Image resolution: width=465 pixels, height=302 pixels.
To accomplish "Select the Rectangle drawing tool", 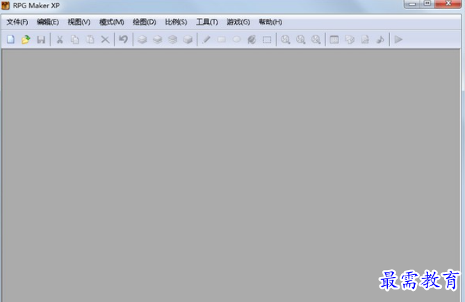I will (x=222, y=40).
